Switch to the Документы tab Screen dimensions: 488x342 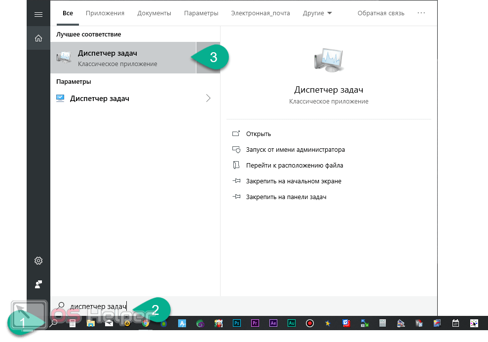(154, 13)
